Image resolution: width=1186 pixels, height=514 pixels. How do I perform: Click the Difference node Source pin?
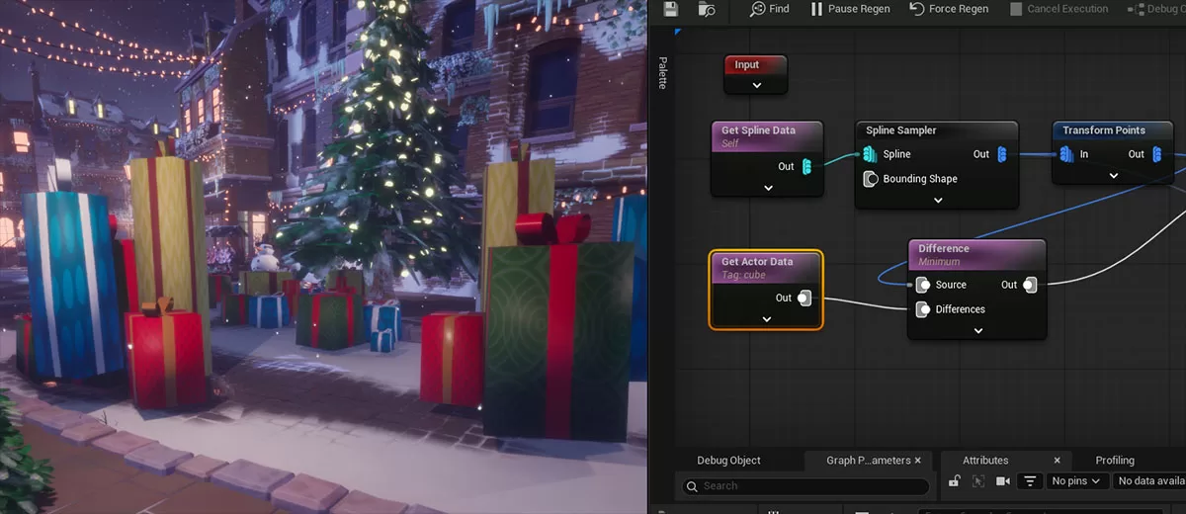(x=922, y=285)
